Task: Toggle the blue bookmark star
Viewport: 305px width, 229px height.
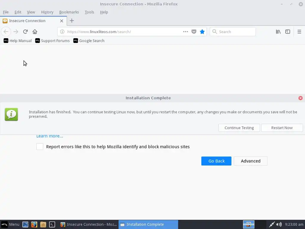Action: 202,32
